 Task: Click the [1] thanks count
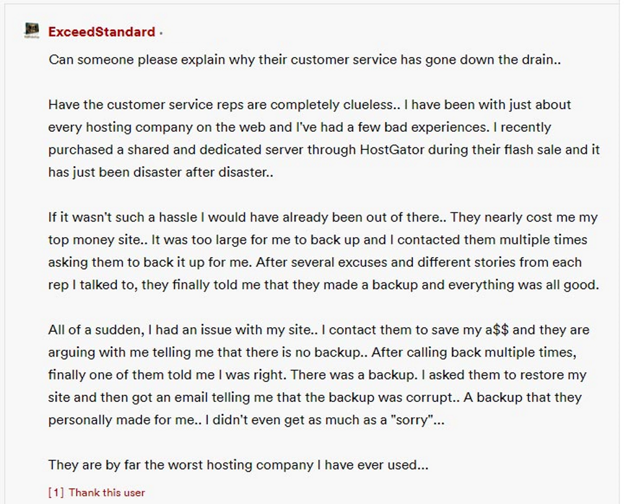tap(56, 492)
